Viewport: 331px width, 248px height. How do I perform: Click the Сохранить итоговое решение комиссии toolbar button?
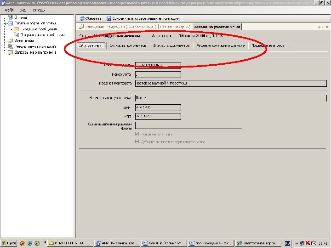tap(143, 18)
